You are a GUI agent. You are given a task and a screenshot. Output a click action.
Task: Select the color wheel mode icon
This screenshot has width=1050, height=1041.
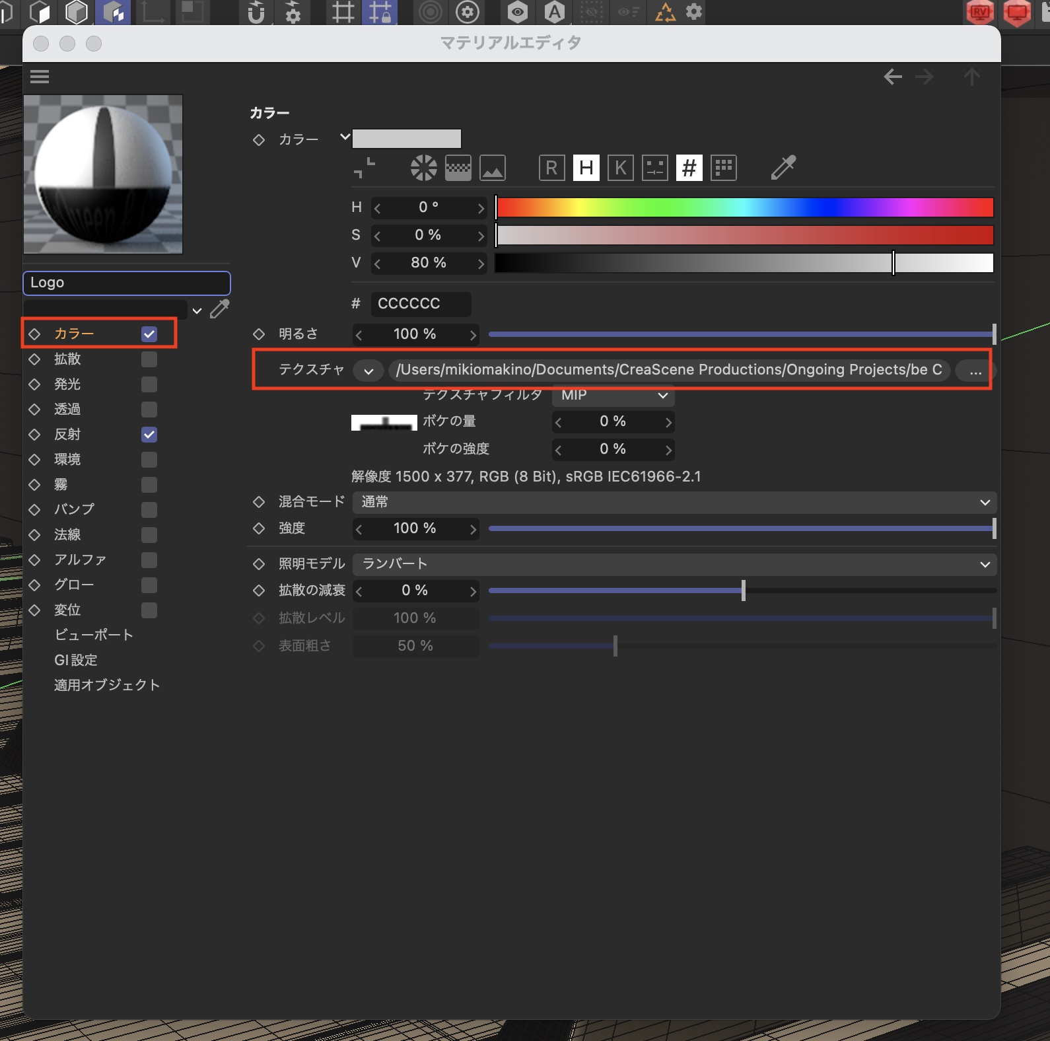423,168
